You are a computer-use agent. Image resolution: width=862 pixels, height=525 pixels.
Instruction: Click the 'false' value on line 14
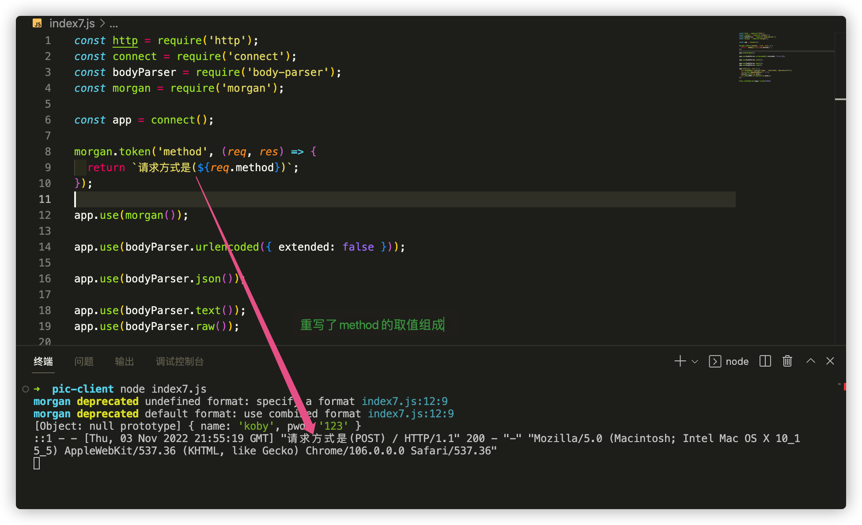358,247
